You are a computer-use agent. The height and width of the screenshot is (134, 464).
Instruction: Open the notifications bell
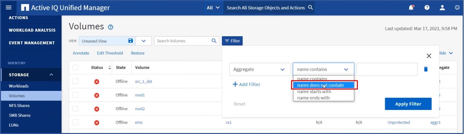click(x=411, y=8)
